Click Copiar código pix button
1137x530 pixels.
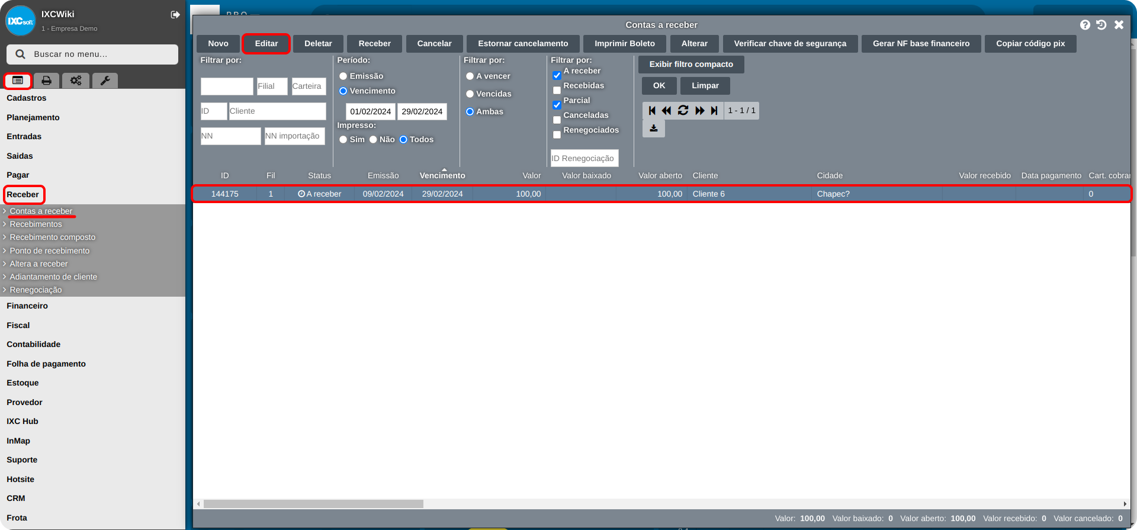[x=1030, y=44]
